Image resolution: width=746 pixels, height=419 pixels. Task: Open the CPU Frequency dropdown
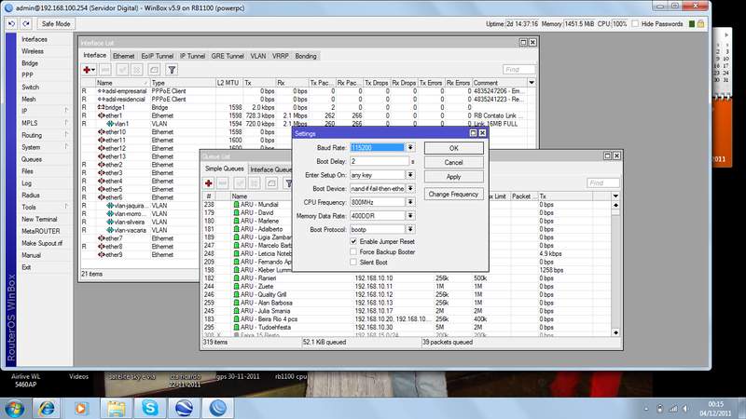(x=409, y=202)
